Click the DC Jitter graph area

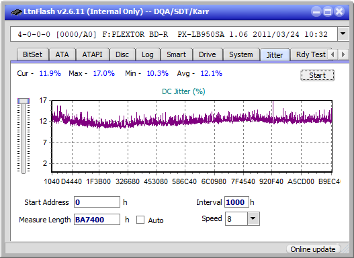(x=191, y=136)
